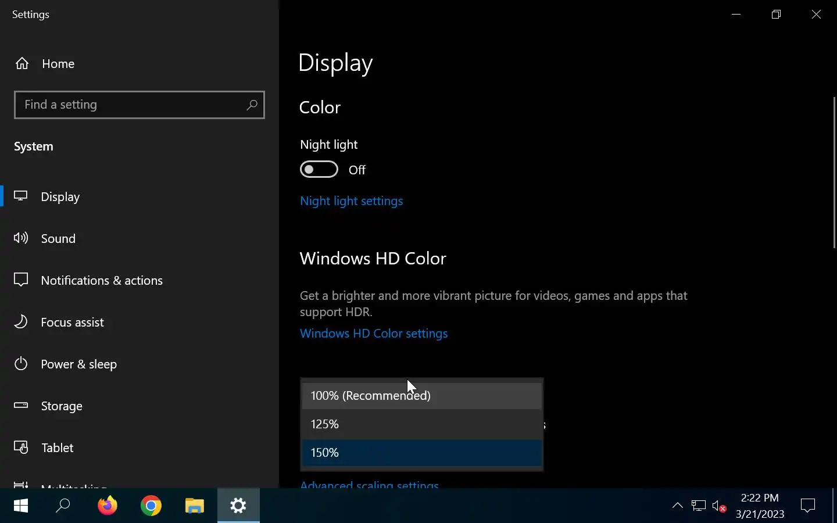Open the taskbar clock and calendar
Viewport: 837px width, 523px height.
tap(760, 506)
